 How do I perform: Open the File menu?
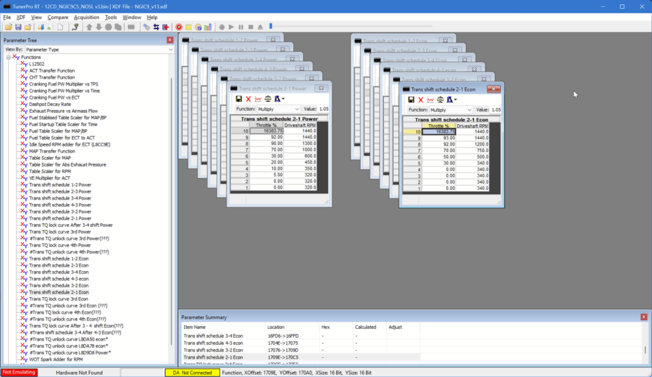(x=7, y=18)
